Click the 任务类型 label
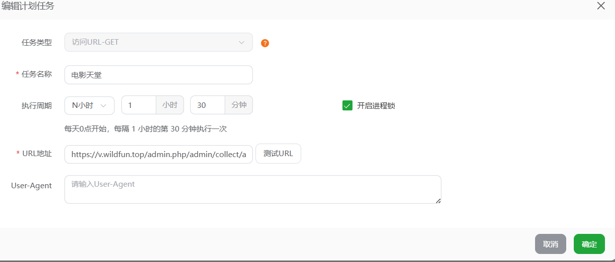 coord(37,43)
